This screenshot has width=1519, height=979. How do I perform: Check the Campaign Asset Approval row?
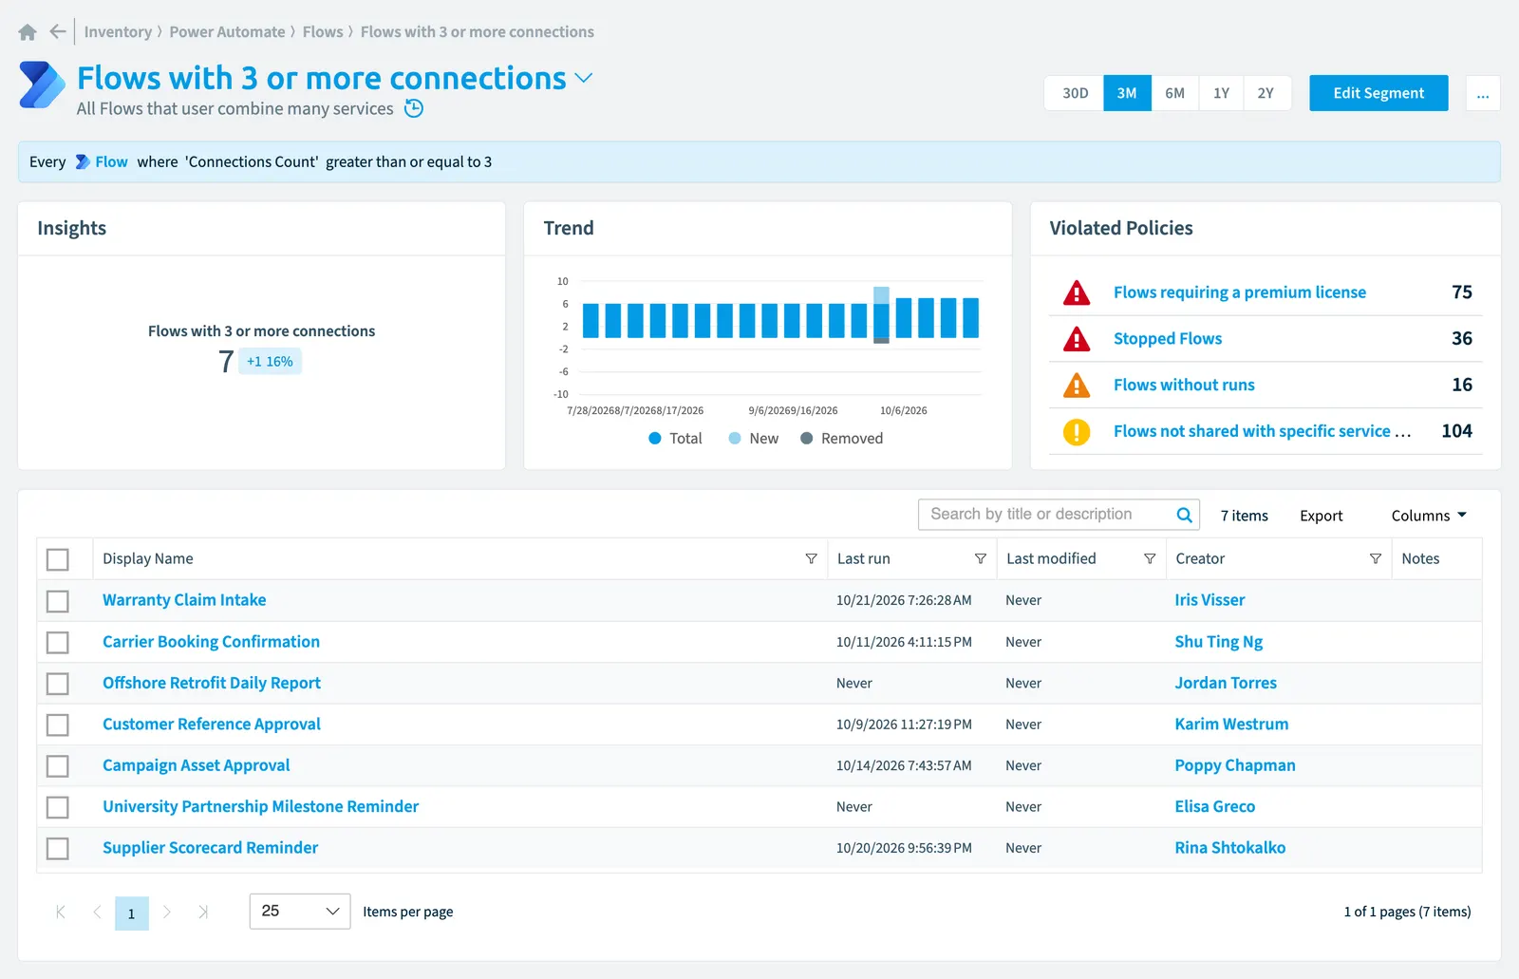pos(58,766)
